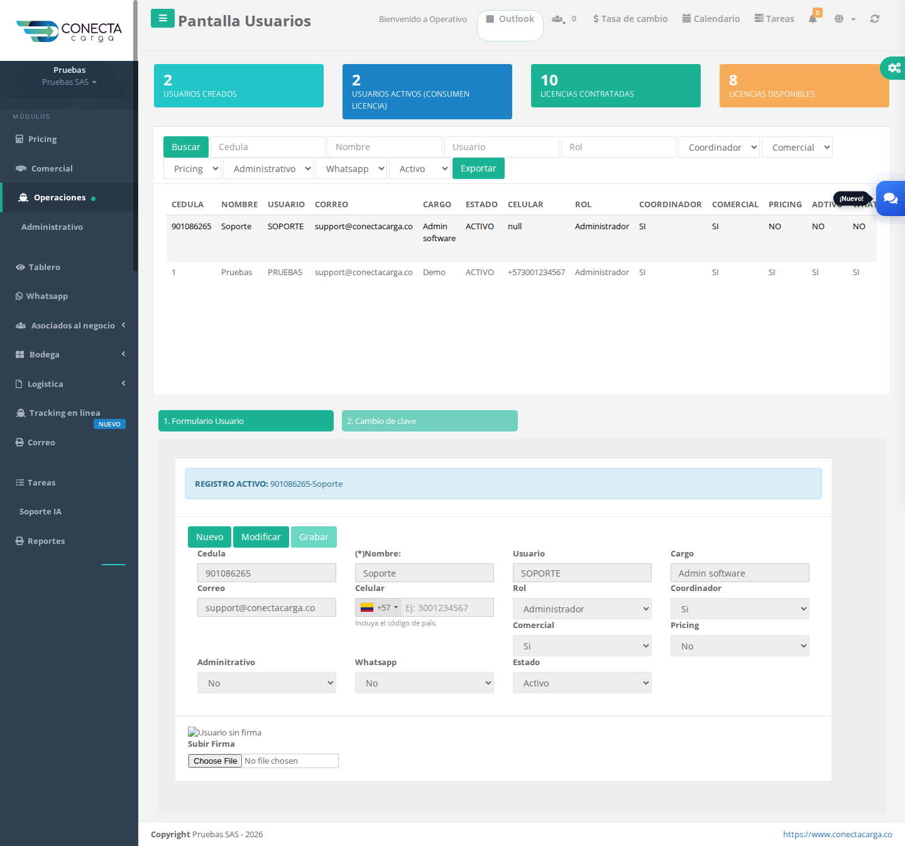Open the Calendario link in the top bar

711,19
